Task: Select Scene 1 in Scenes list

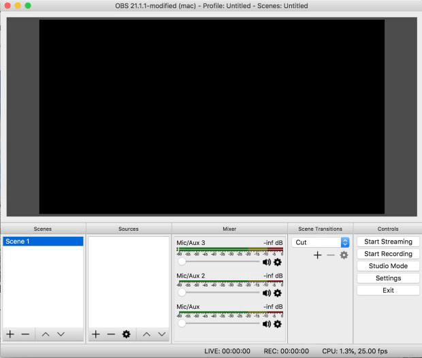Action: (x=43, y=242)
